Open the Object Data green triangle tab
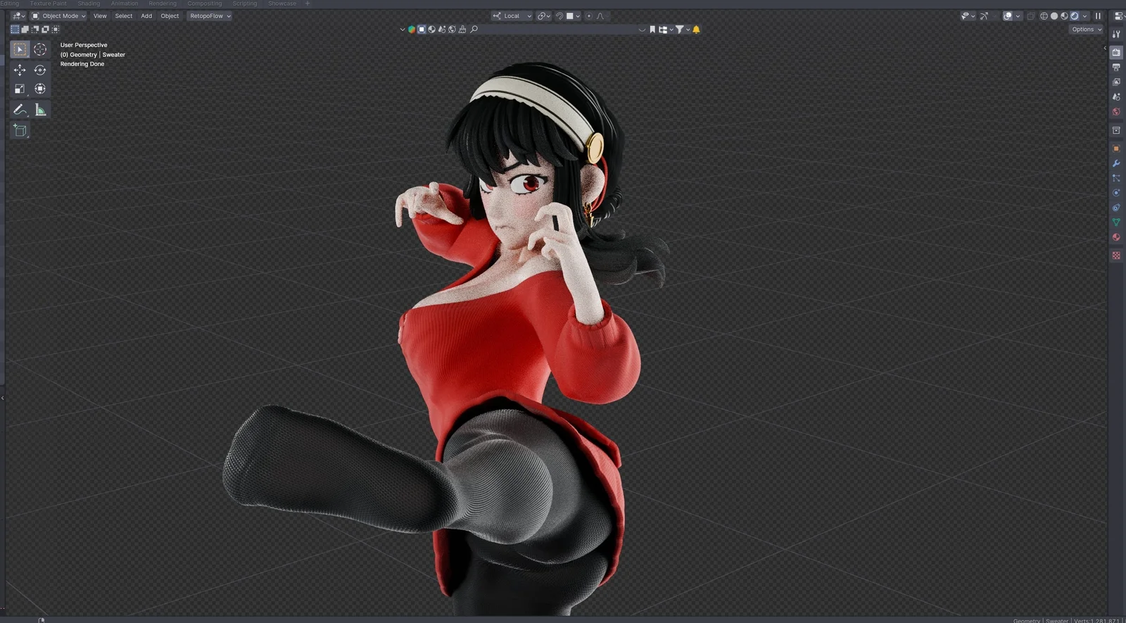 click(x=1116, y=222)
